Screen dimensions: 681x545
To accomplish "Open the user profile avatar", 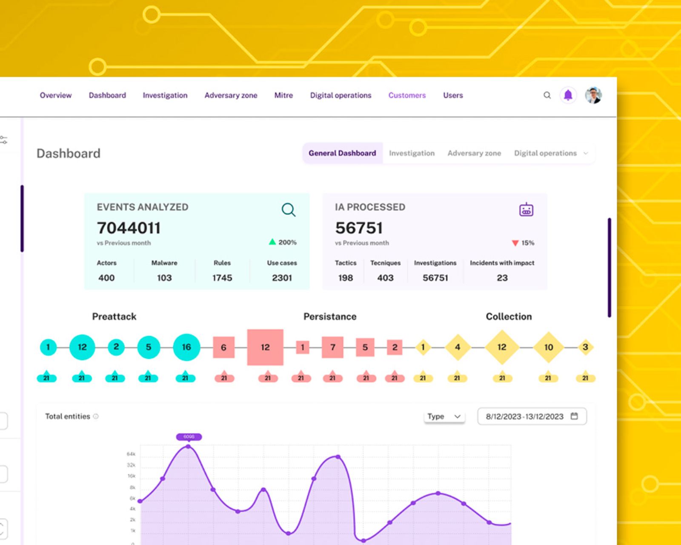I will point(593,95).
